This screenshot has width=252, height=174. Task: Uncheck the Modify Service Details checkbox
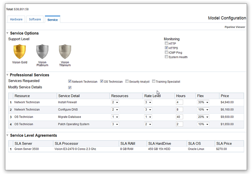pos(70,87)
